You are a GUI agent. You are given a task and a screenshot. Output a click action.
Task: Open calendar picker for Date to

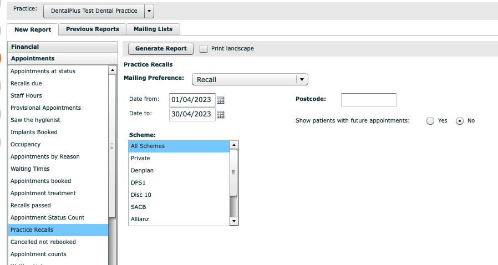coord(220,115)
